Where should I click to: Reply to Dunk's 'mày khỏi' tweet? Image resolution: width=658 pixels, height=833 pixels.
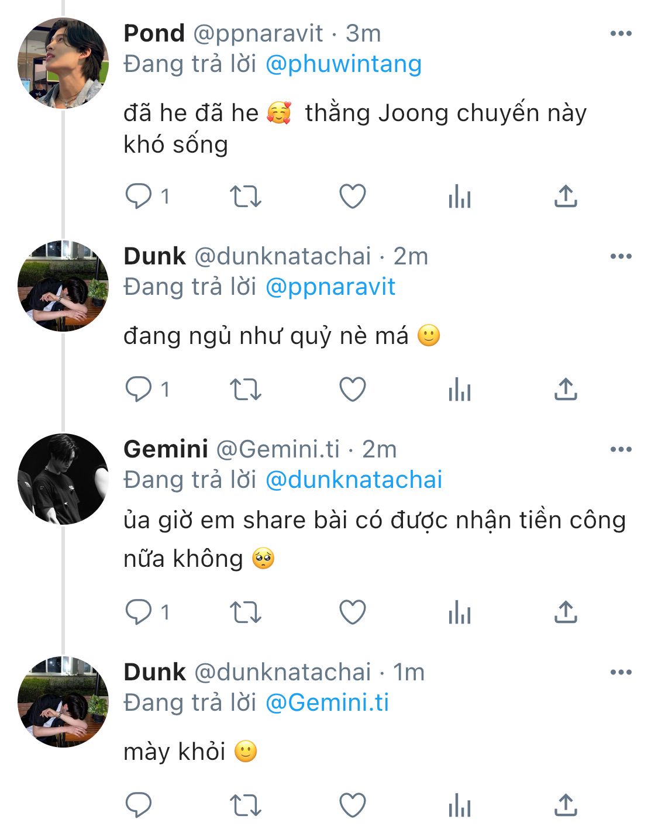139,806
